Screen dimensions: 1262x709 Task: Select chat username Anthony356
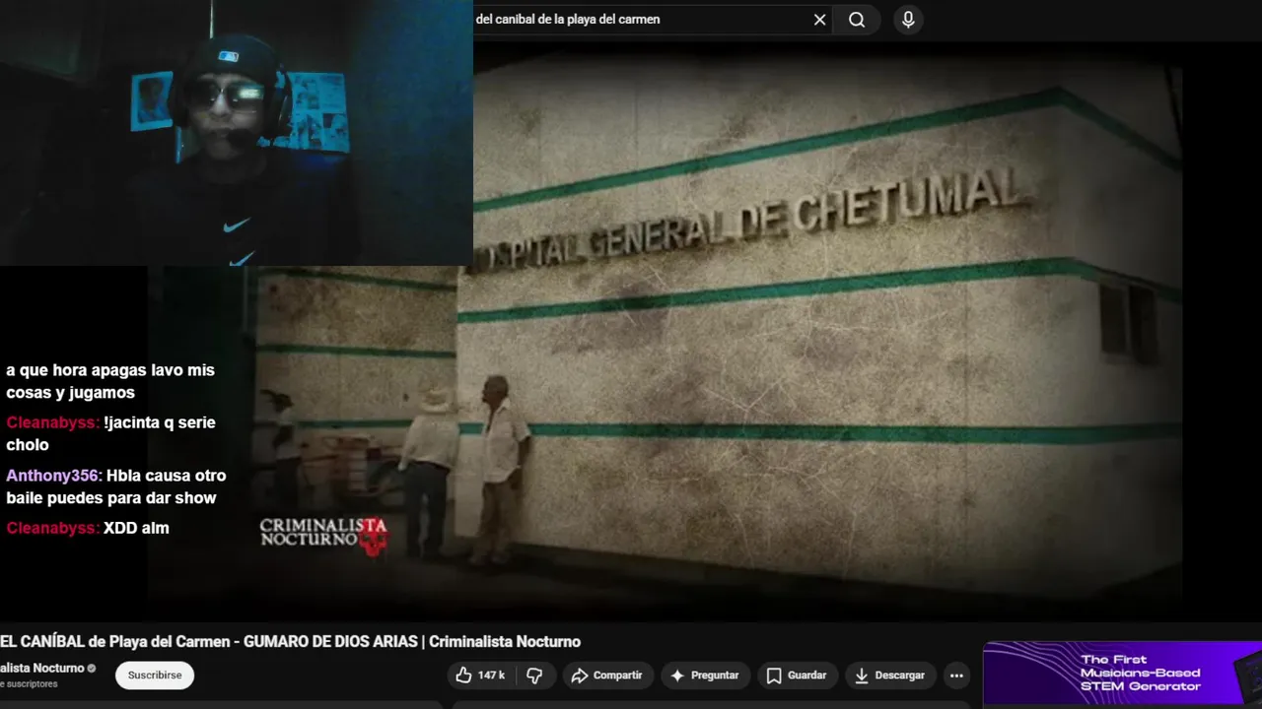[52, 476]
